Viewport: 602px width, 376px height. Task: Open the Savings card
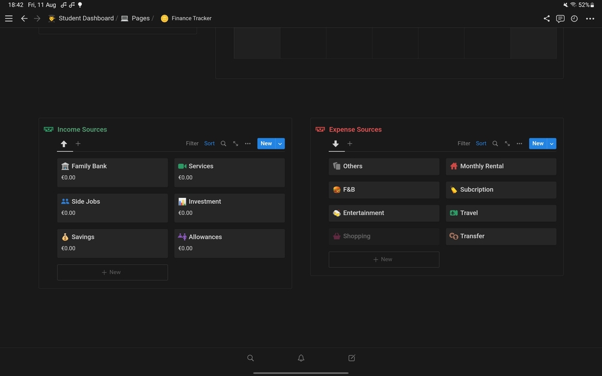coord(113,243)
